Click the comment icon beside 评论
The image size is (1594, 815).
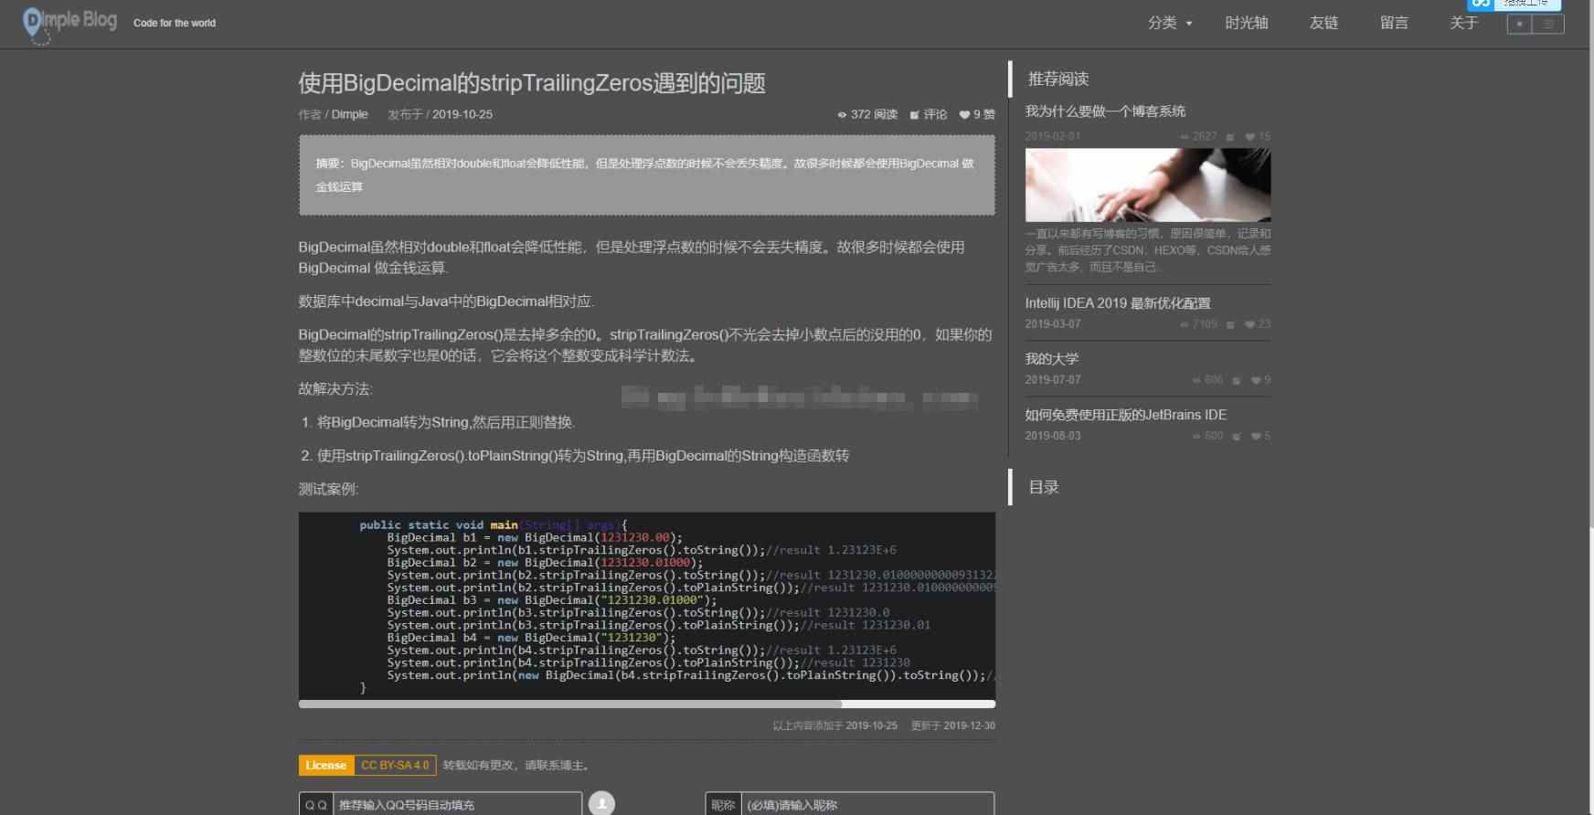point(915,115)
